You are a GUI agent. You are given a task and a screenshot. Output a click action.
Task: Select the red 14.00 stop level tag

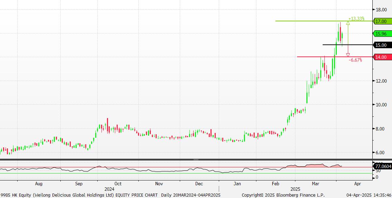(x=382, y=57)
